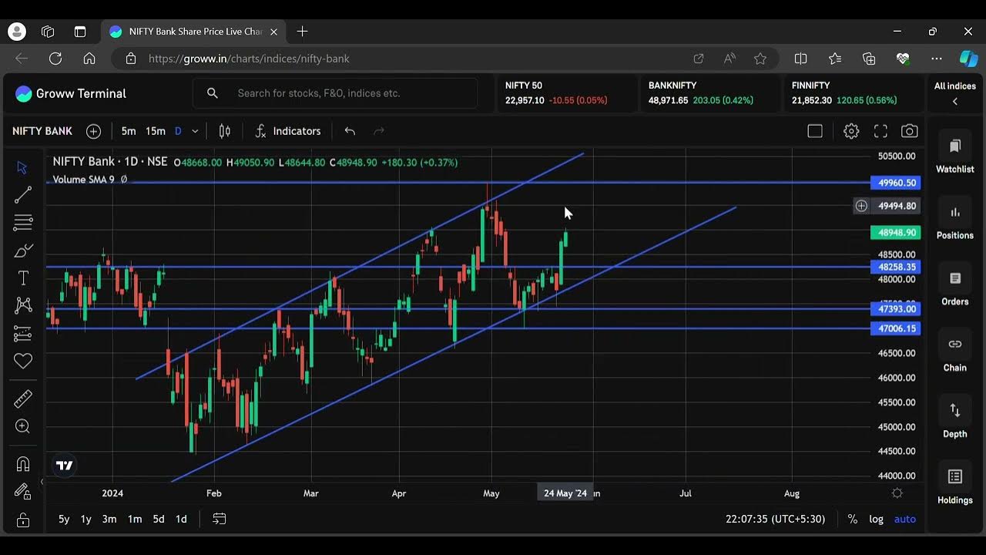
Task: Open the option Chain panel
Action: [x=955, y=355]
